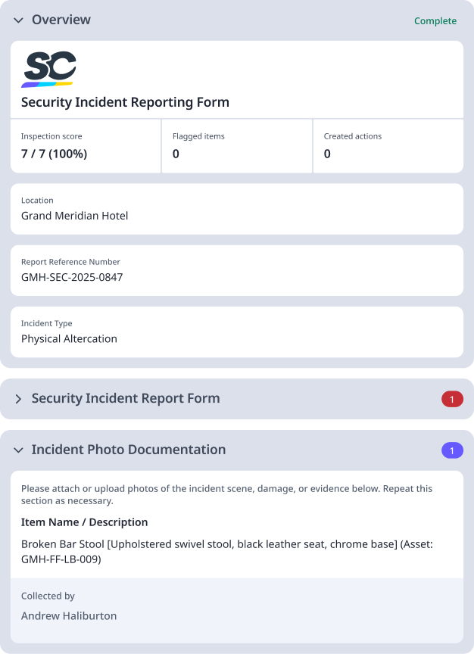Click the Item Name / Description heading

click(x=85, y=522)
